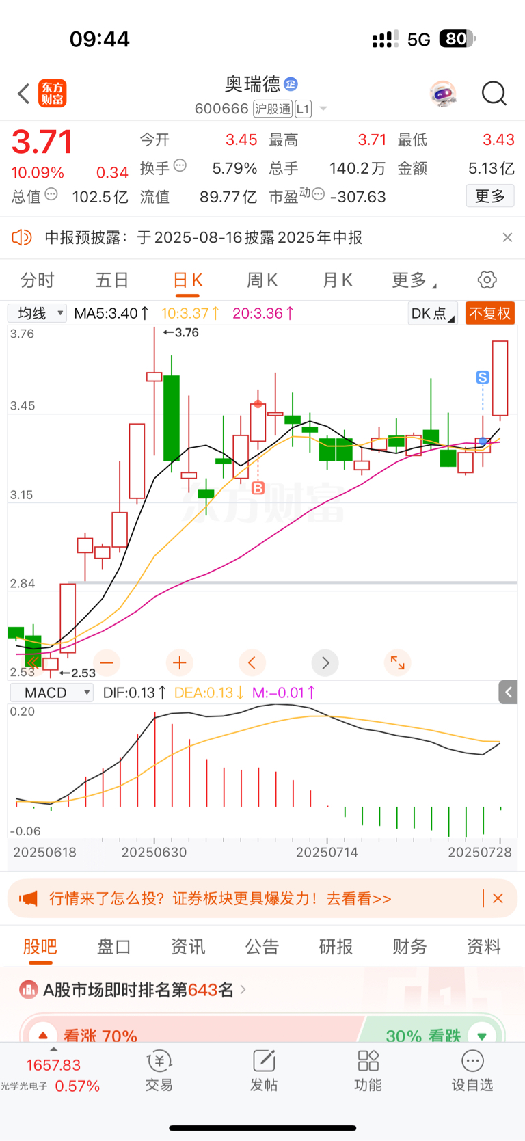Open the 中报预披露 notice text
Viewport: 525px width, 1141px height.
click(x=204, y=237)
